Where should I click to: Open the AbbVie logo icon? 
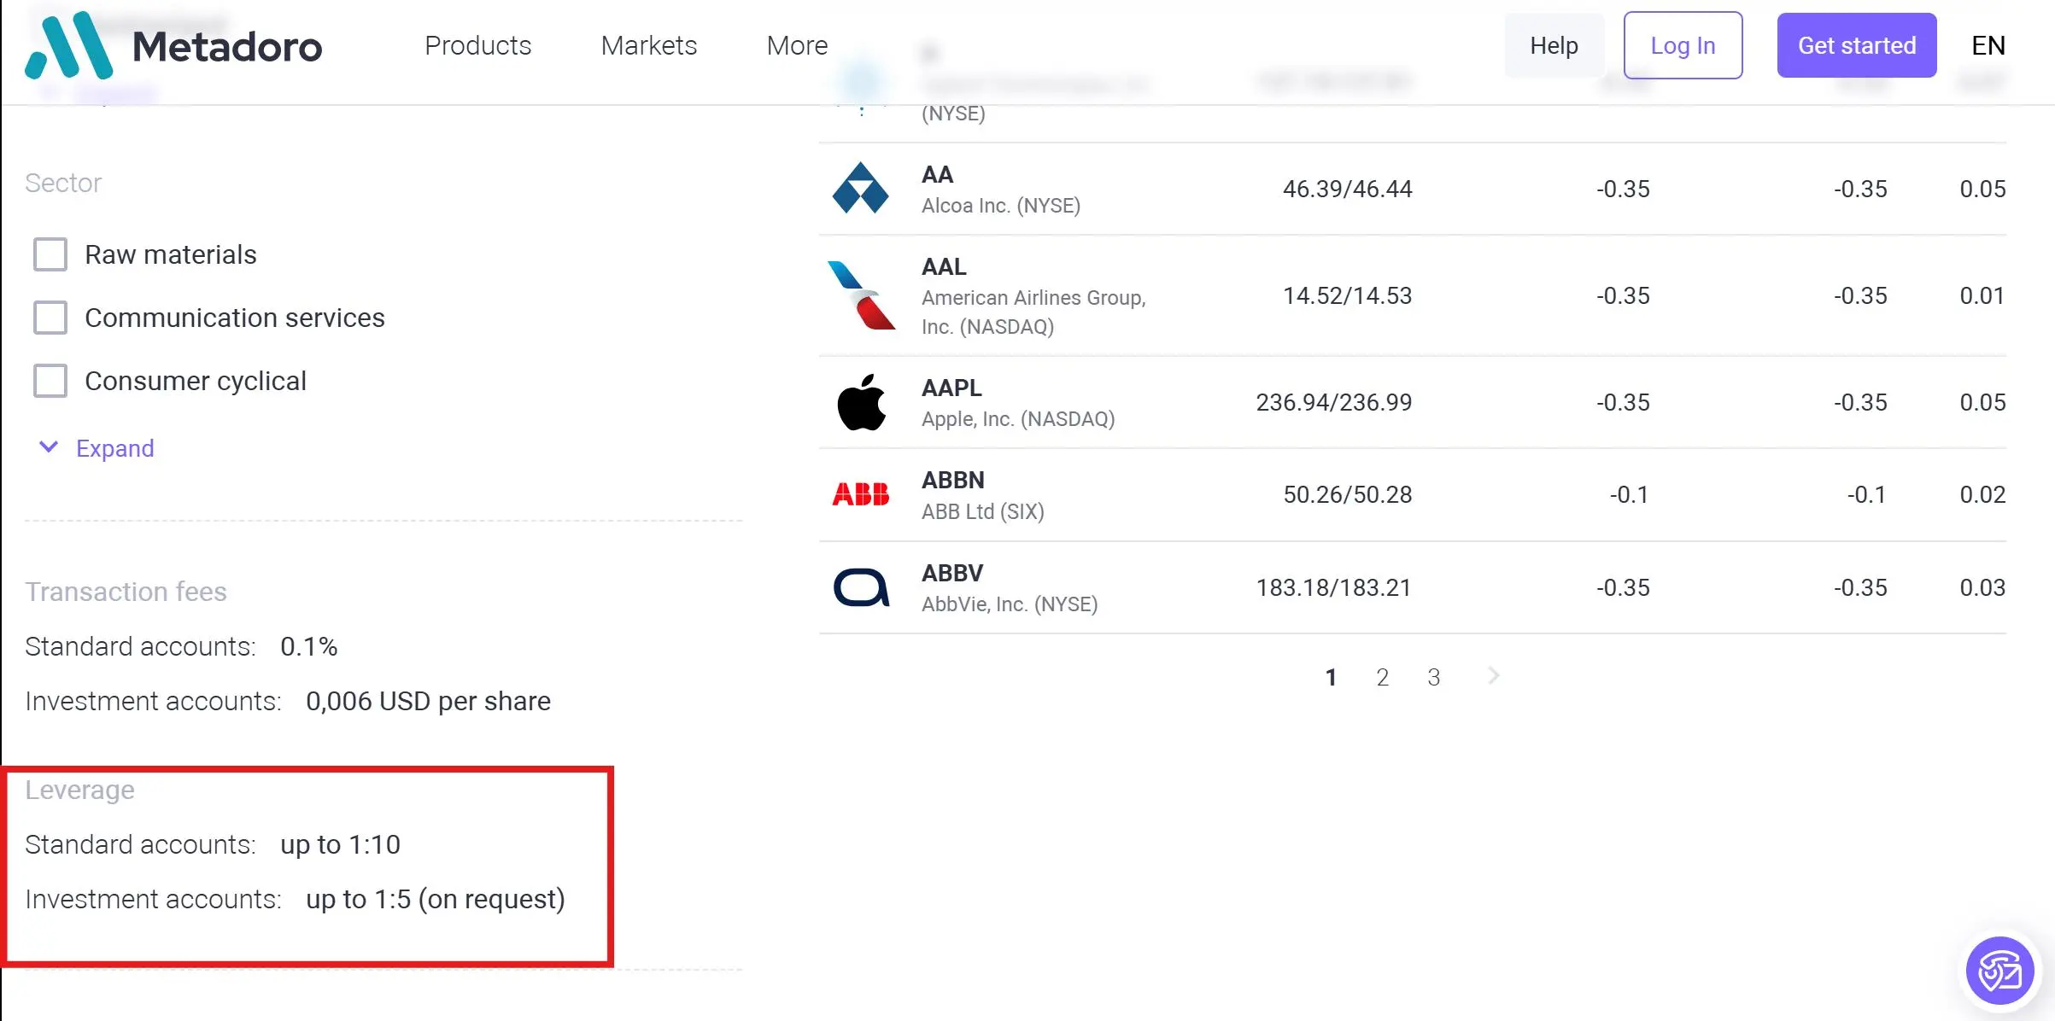pos(861,587)
